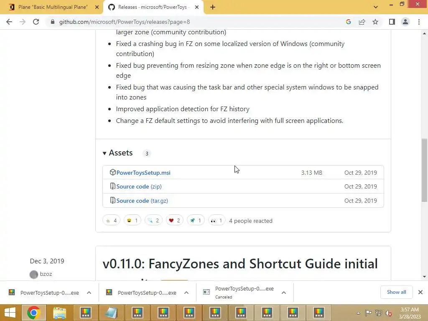Image resolution: width=428 pixels, height=321 pixels.
Task: Click the file icon beside Source code (tar.gz)
Action: tap(112, 200)
